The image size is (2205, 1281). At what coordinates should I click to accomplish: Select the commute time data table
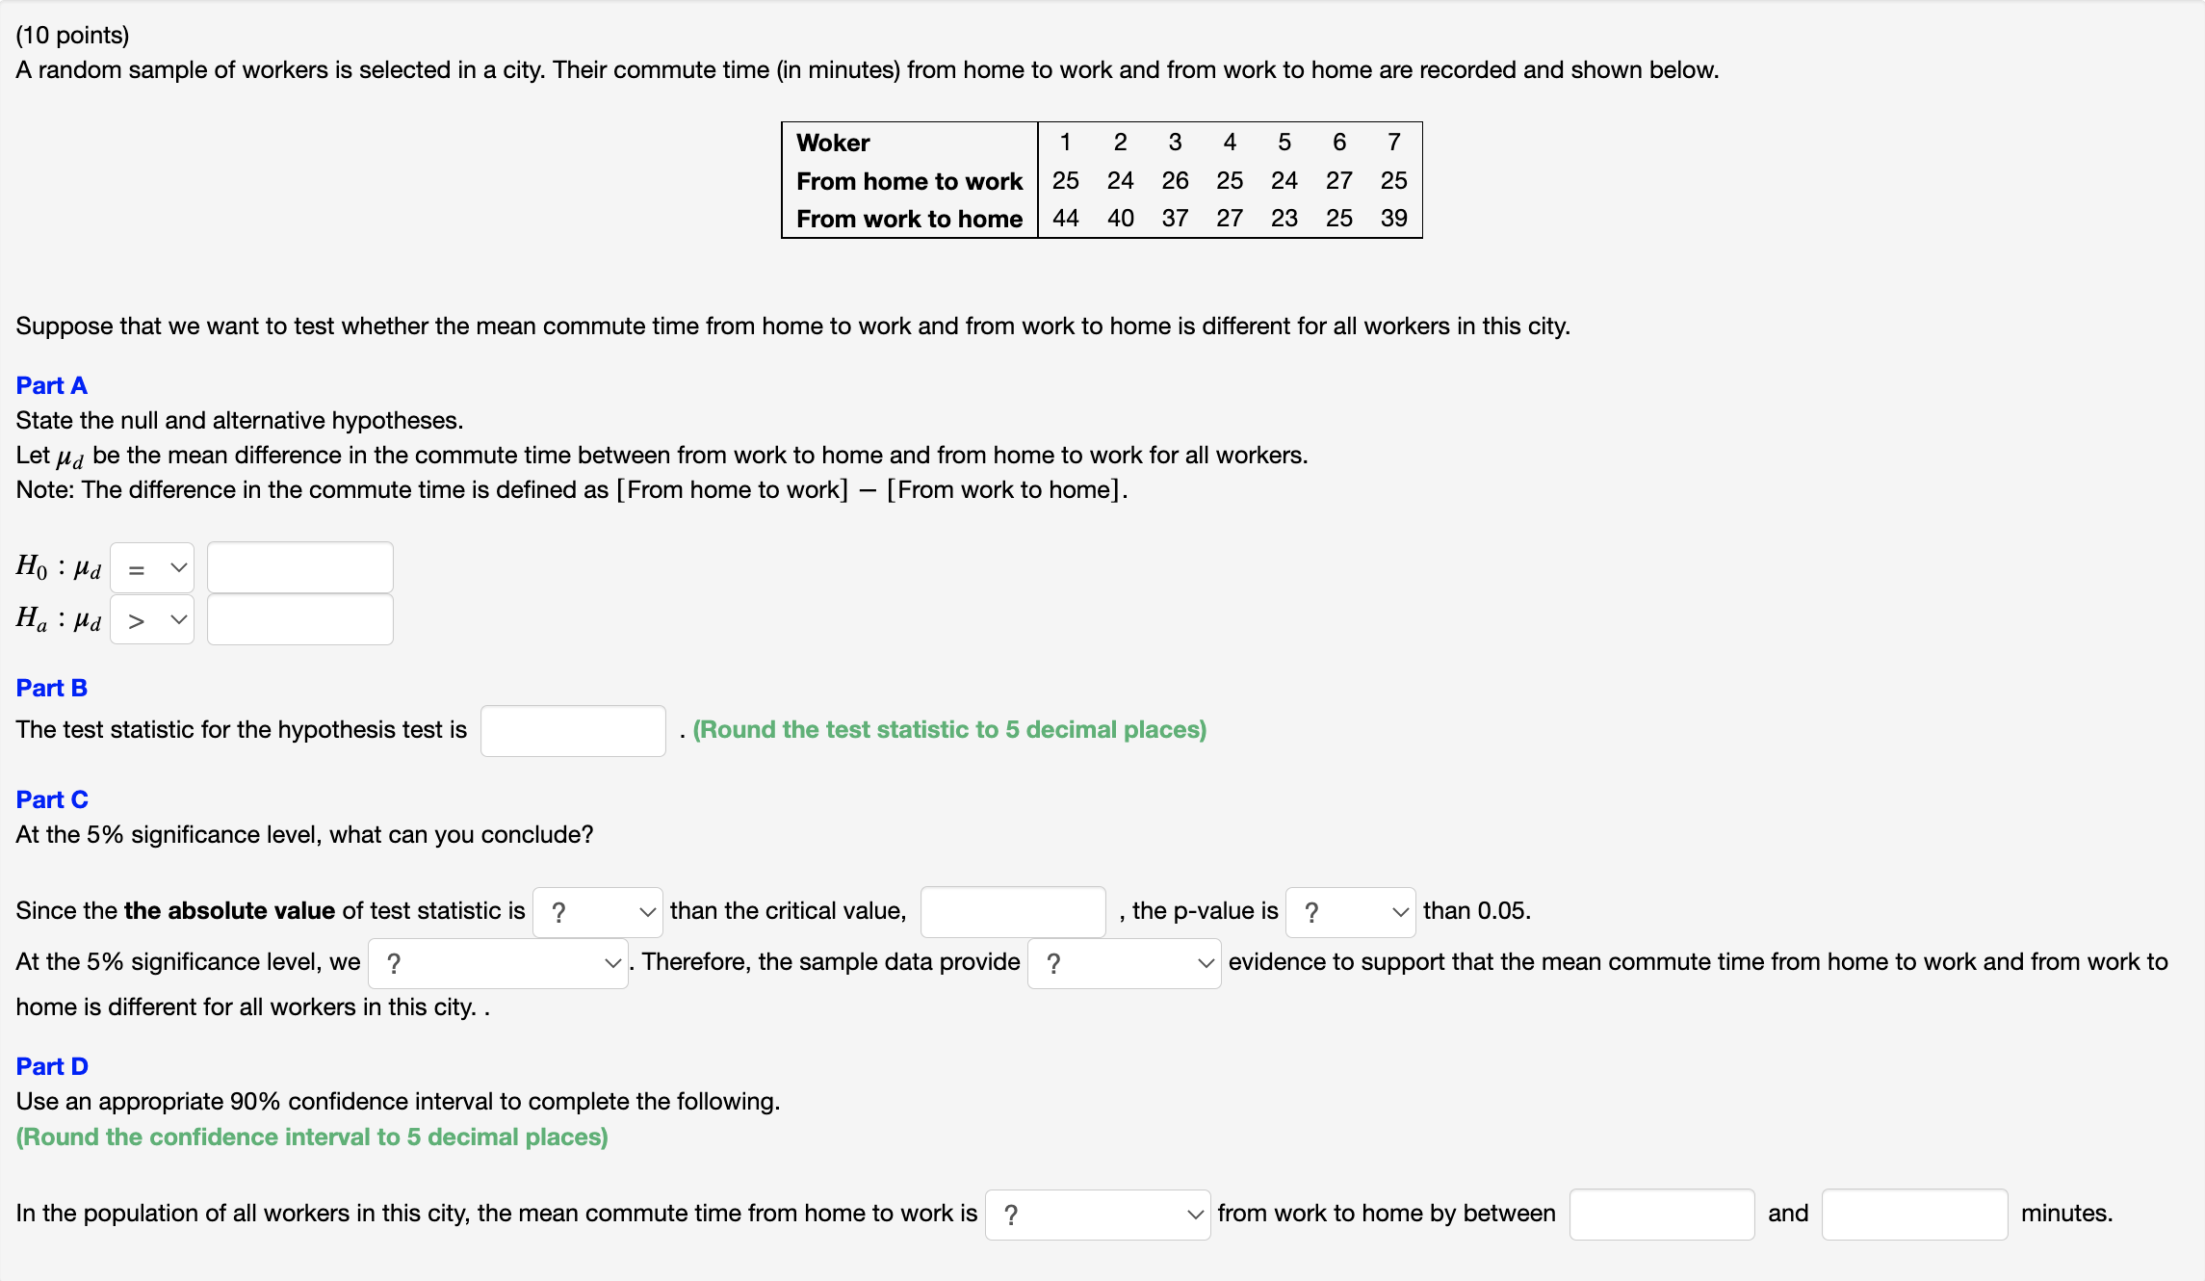(x=1101, y=180)
